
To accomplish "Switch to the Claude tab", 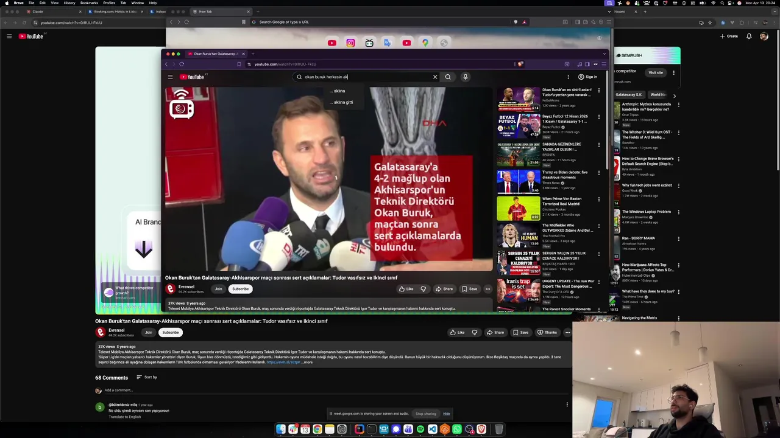I will pos(55,12).
